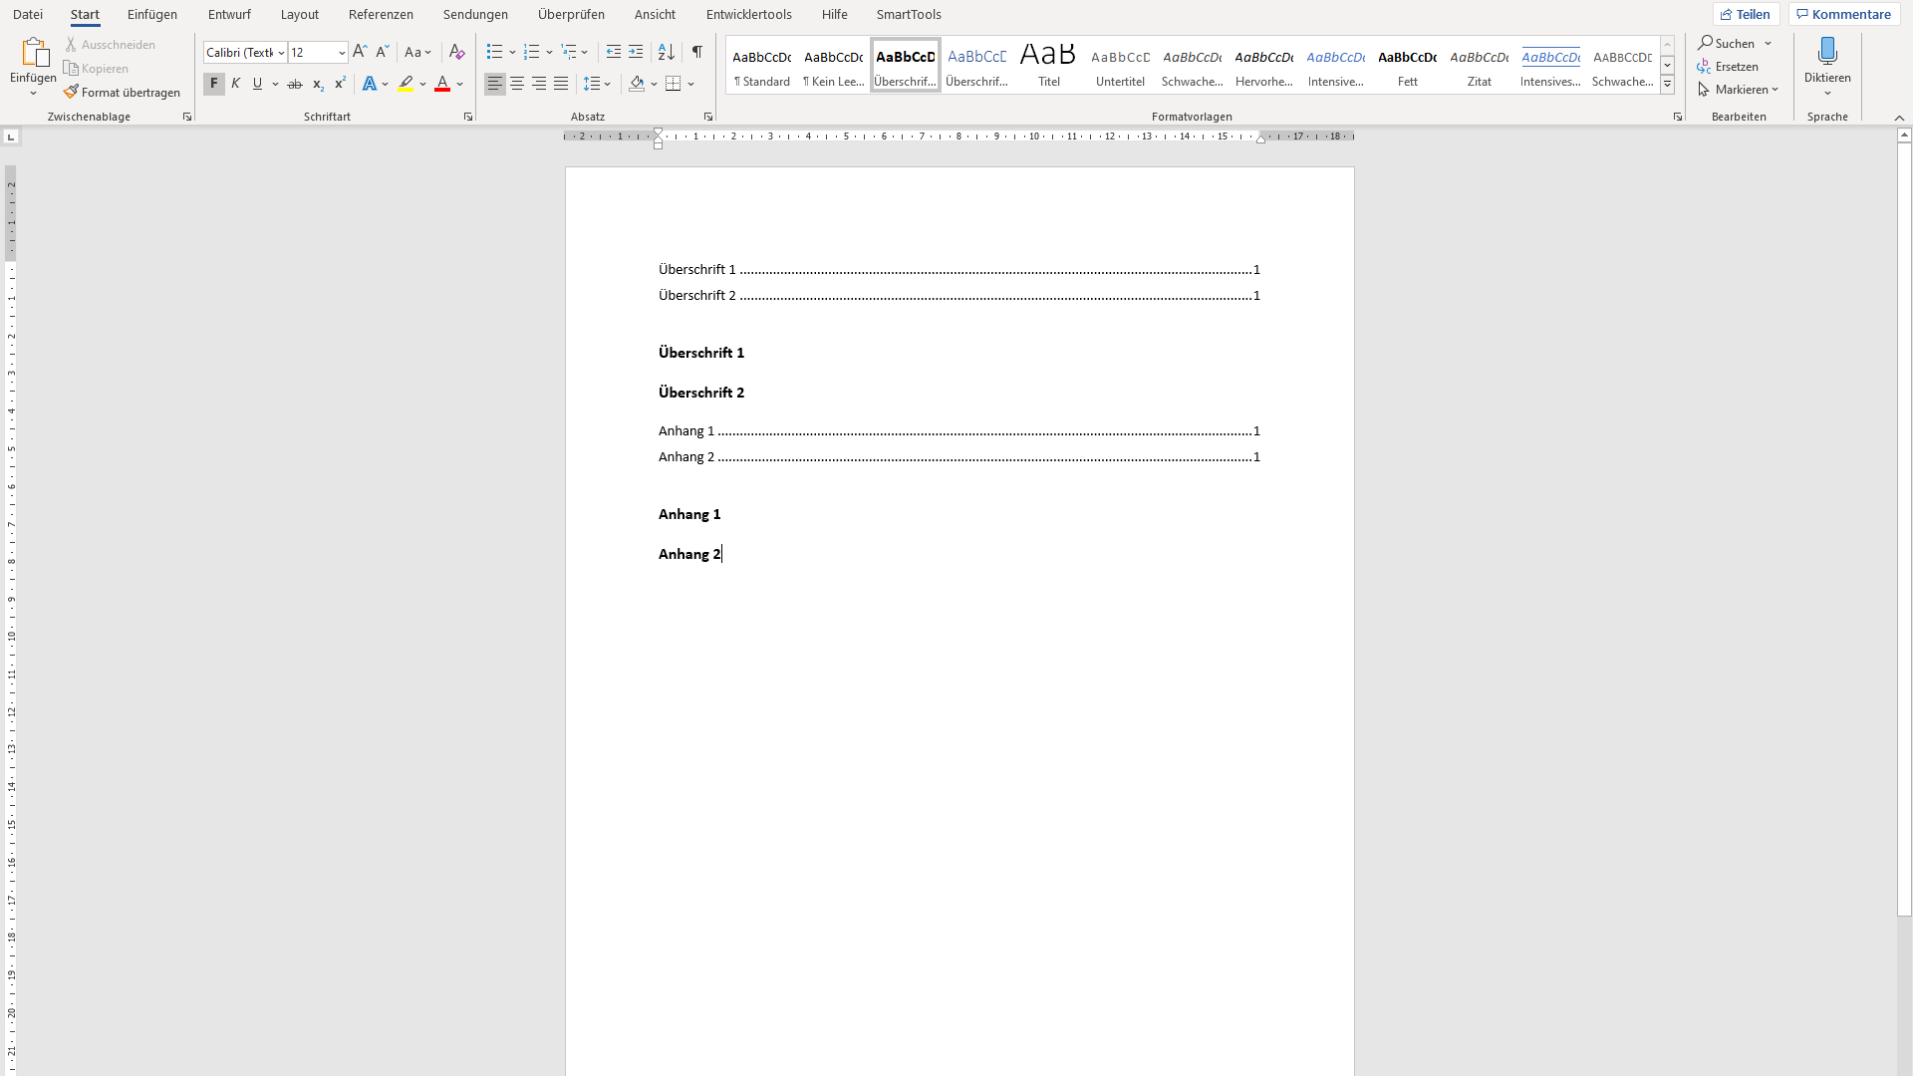Justify text alignment
Image resolution: width=1913 pixels, height=1076 pixels.
(561, 84)
